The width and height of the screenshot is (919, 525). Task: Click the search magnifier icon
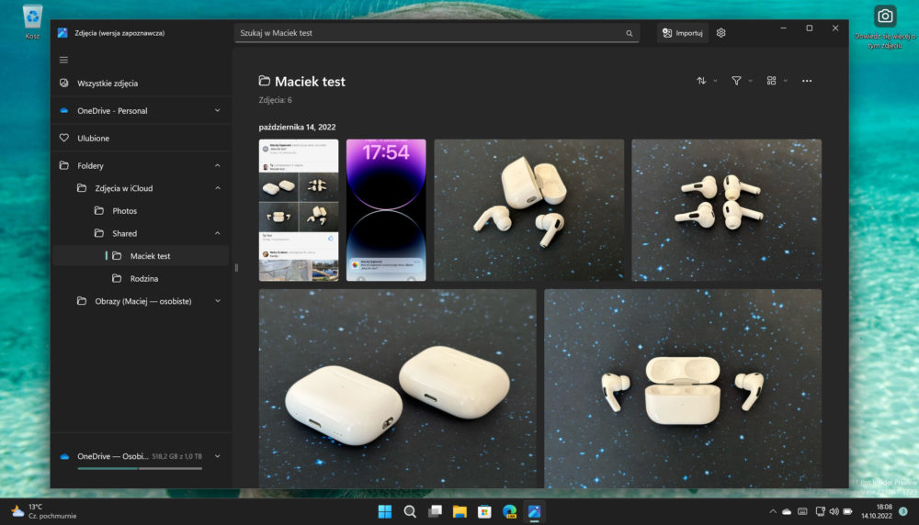click(629, 33)
